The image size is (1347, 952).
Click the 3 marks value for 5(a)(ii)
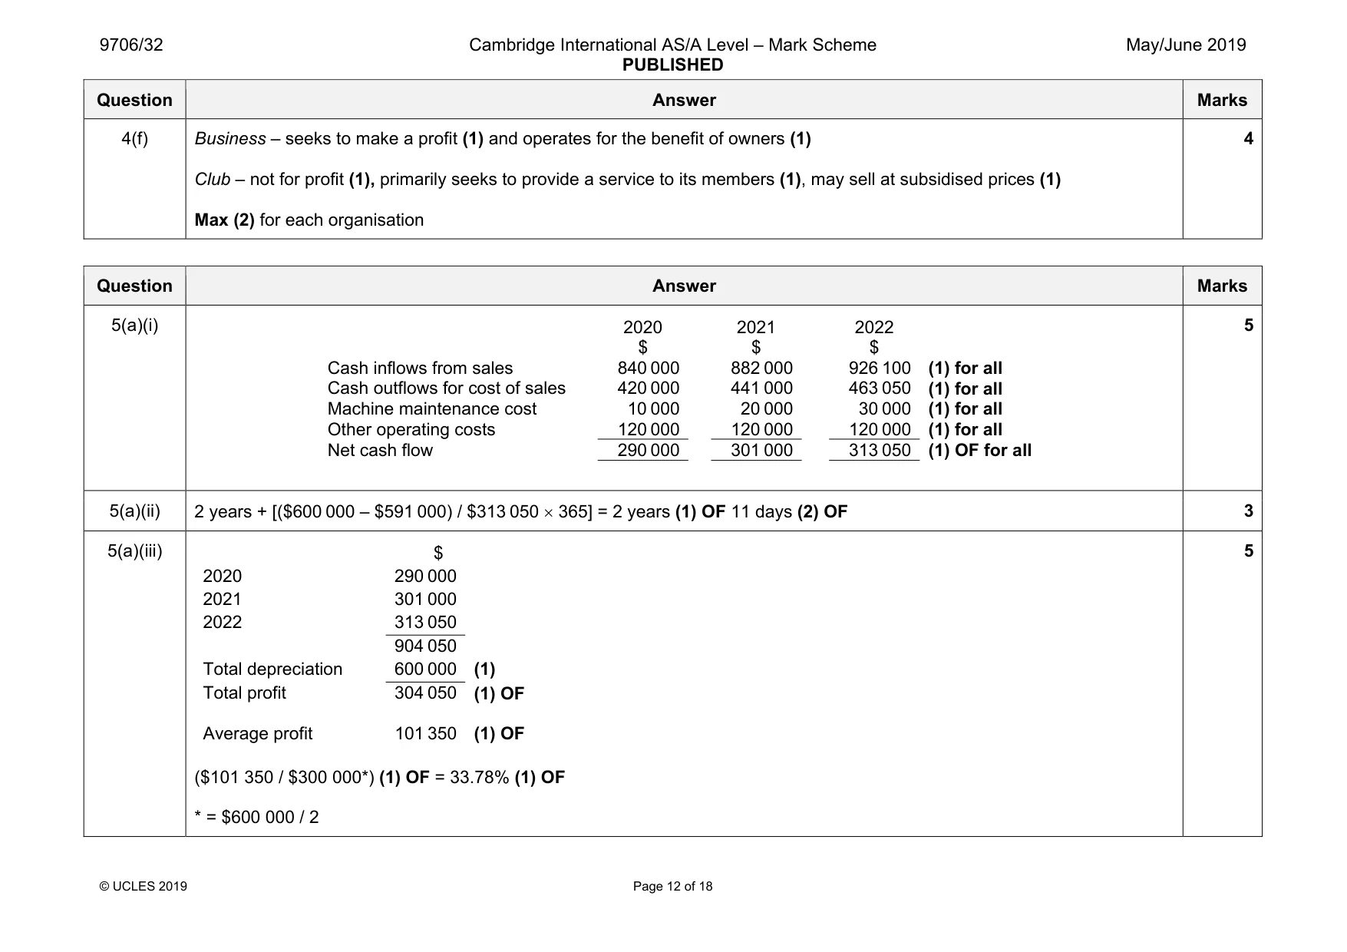[1249, 511]
